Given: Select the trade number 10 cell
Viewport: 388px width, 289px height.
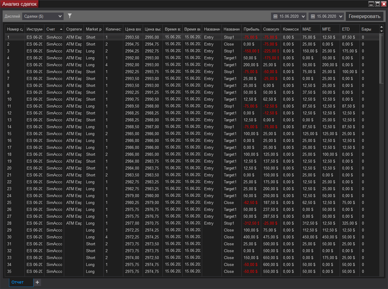Looking at the screenshot, I should (x=15, y=99).
